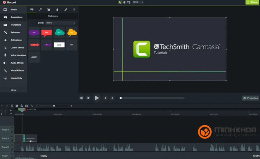
Task: Open the Properties panel
Action: tap(250, 98)
